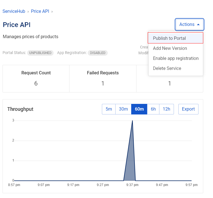213x198 pixels.
Task: Click the DISABLED app registration badge
Action: [x=98, y=53]
